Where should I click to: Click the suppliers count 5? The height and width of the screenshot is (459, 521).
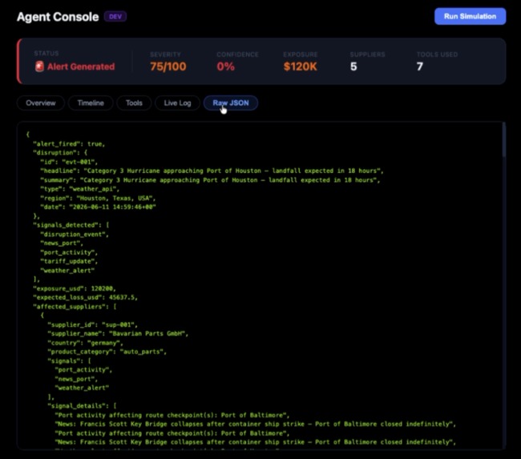pyautogui.click(x=353, y=66)
